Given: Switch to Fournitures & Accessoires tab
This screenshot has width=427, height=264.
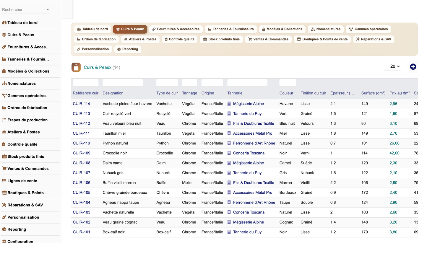Looking at the screenshot, I should (x=176, y=29).
